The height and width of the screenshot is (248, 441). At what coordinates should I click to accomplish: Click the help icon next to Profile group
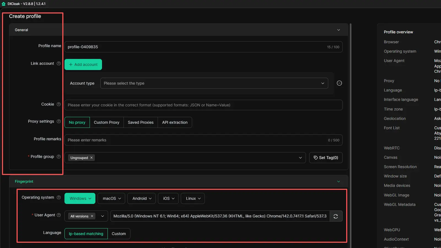(x=59, y=157)
